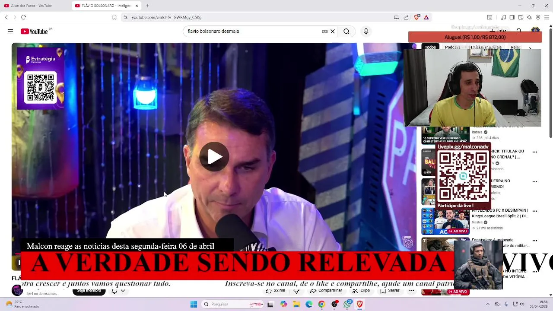Viewport: 553px width, 311px height.
Task: Show next filter chips arrow
Action: coord(531,48)
